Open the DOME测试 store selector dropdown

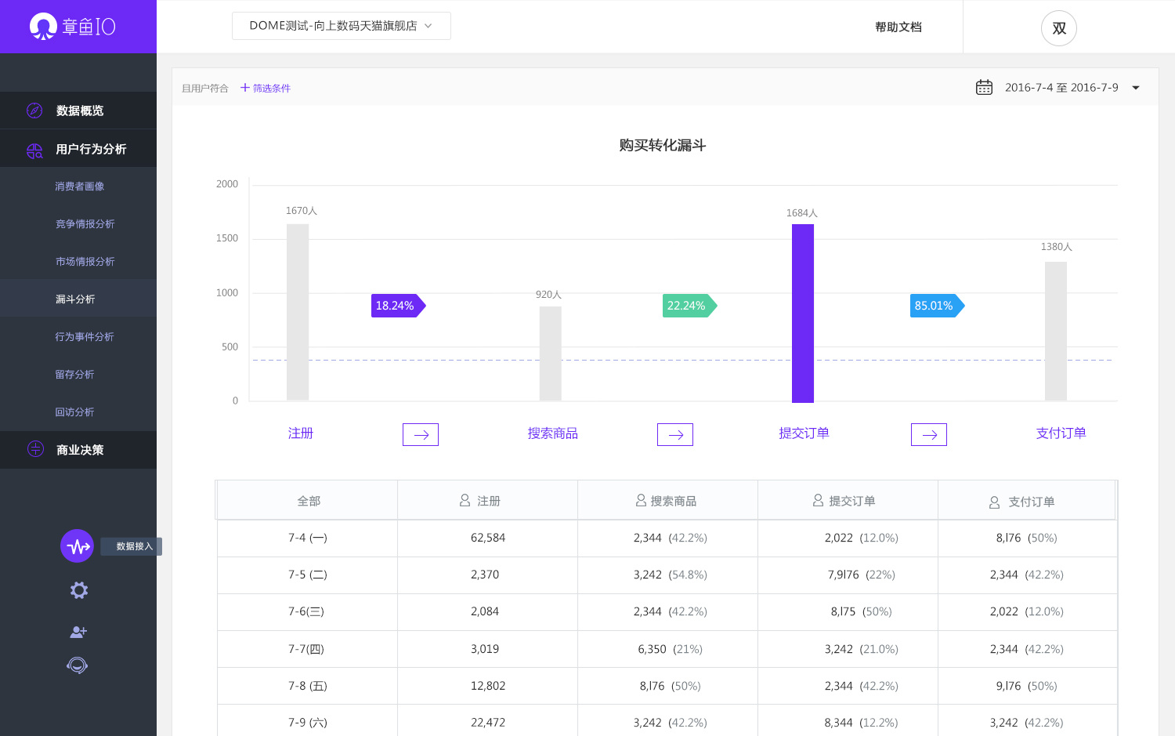click(342, 26)
